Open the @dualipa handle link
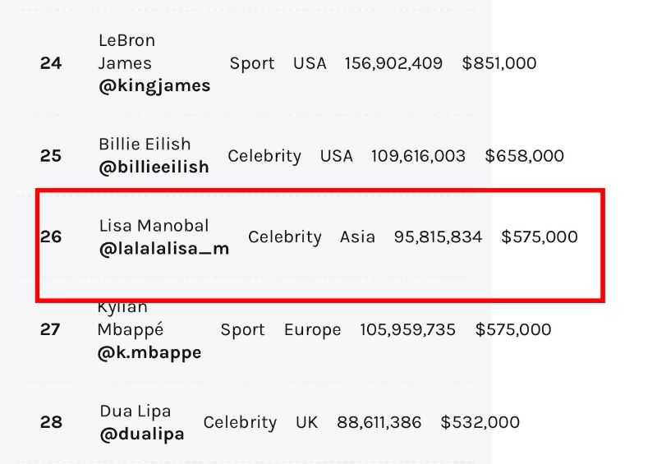The height and width of the screenshot is (464, 657). [142, 434]
